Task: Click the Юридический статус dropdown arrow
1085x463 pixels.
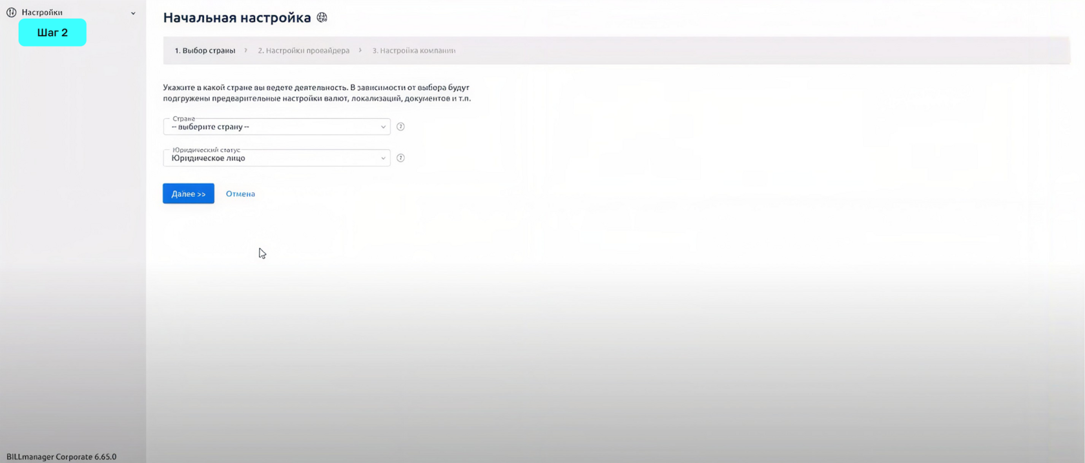Action: 383,158
